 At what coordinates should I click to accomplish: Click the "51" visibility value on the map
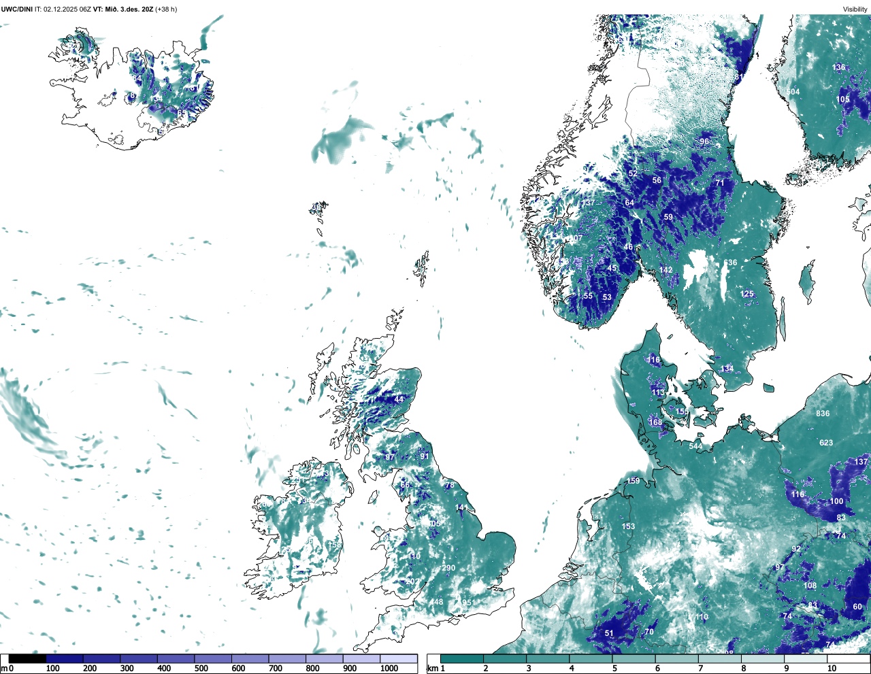609,634
